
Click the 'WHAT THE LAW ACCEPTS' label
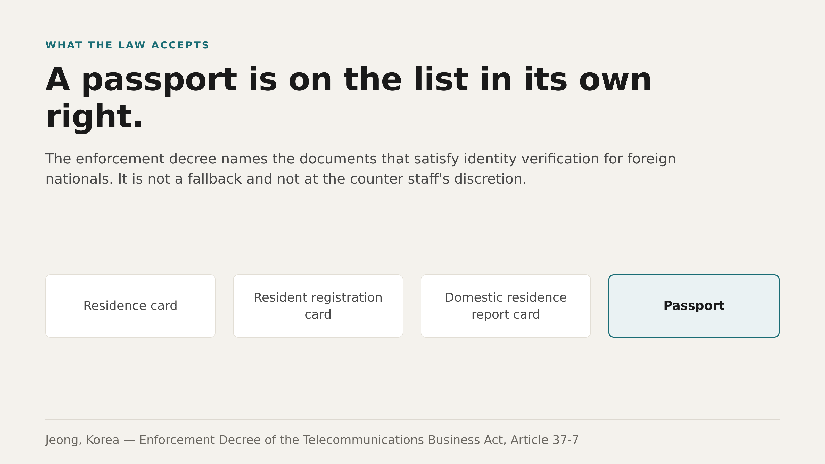tap(127, 45)
